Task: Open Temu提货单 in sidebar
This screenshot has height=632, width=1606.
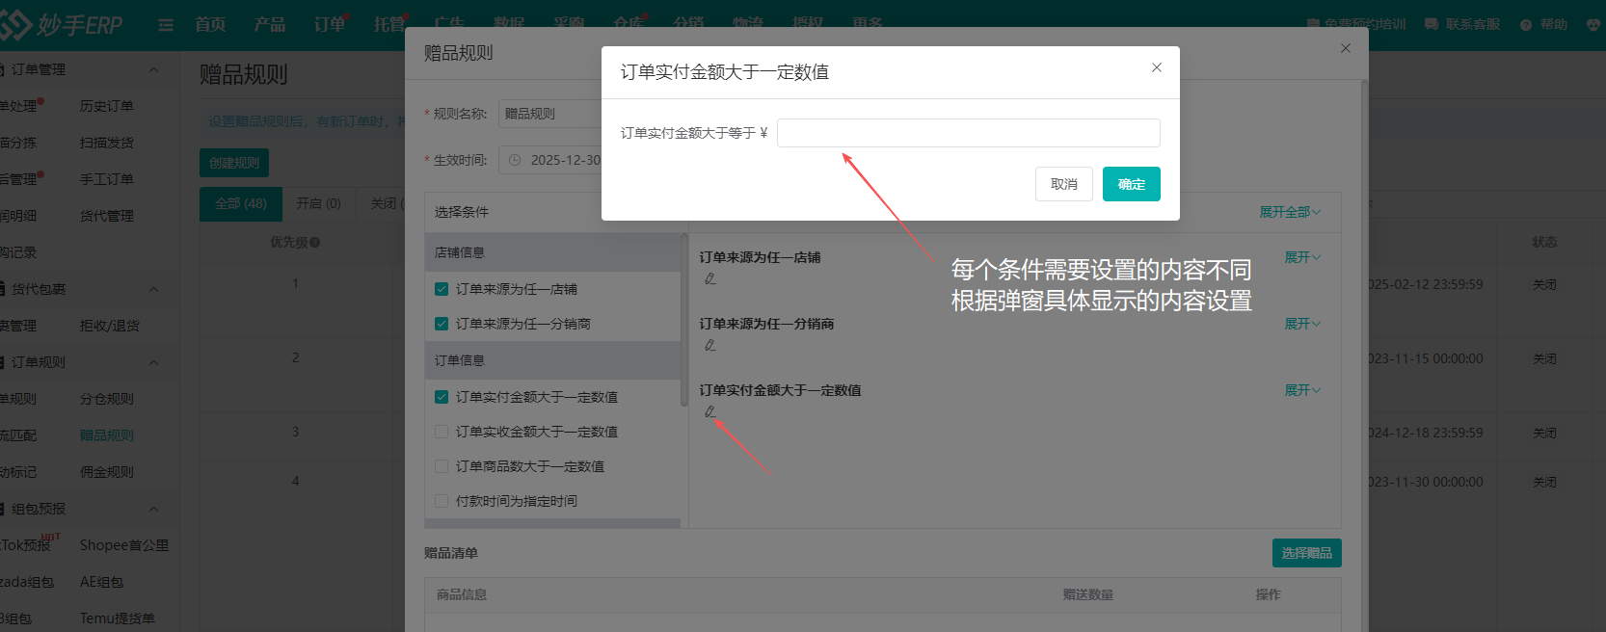Action: pos(118,619)
